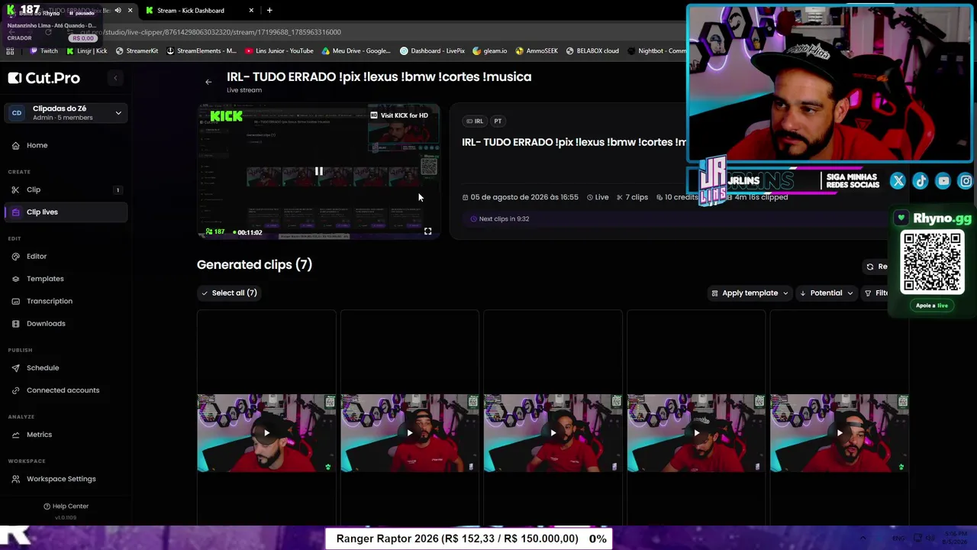Viewport: 977px width, 550px height.
Task: Click the KICK logo in the preview
Action: 226,116
